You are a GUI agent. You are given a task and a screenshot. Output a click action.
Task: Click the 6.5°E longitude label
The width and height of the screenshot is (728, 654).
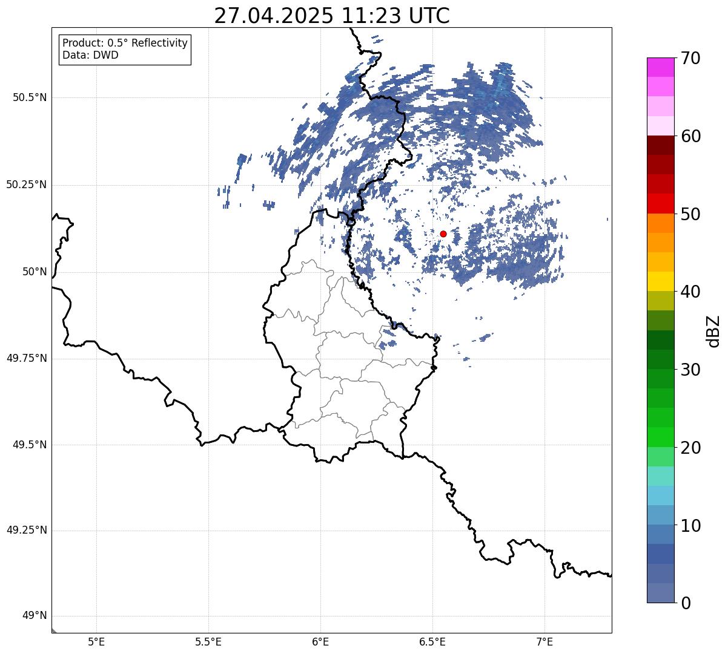pyautogui.click(x=432, y=641)
